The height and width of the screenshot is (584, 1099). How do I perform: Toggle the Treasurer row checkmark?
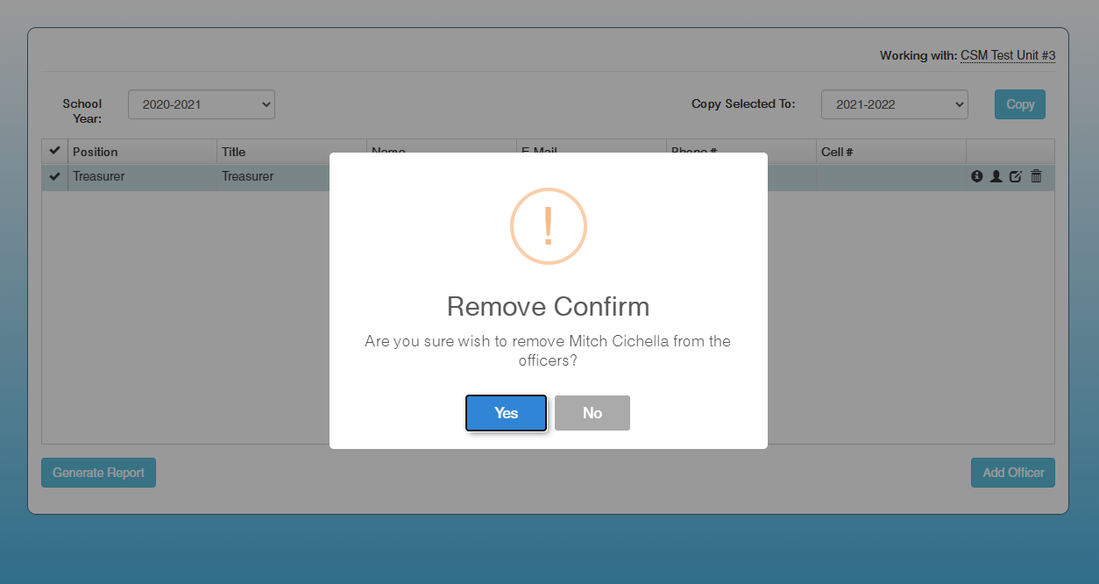tap(55, 176)
